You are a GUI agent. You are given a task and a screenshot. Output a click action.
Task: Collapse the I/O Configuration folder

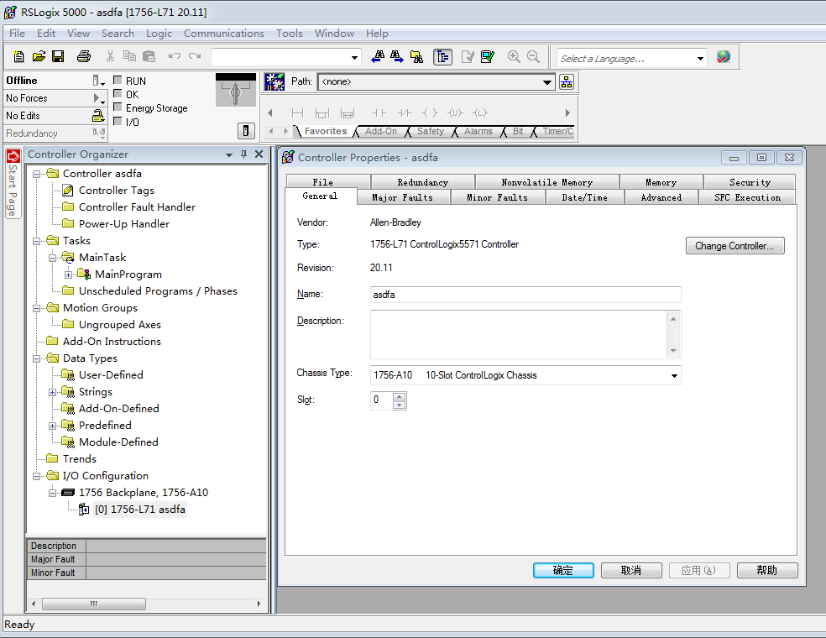[36, 476]
